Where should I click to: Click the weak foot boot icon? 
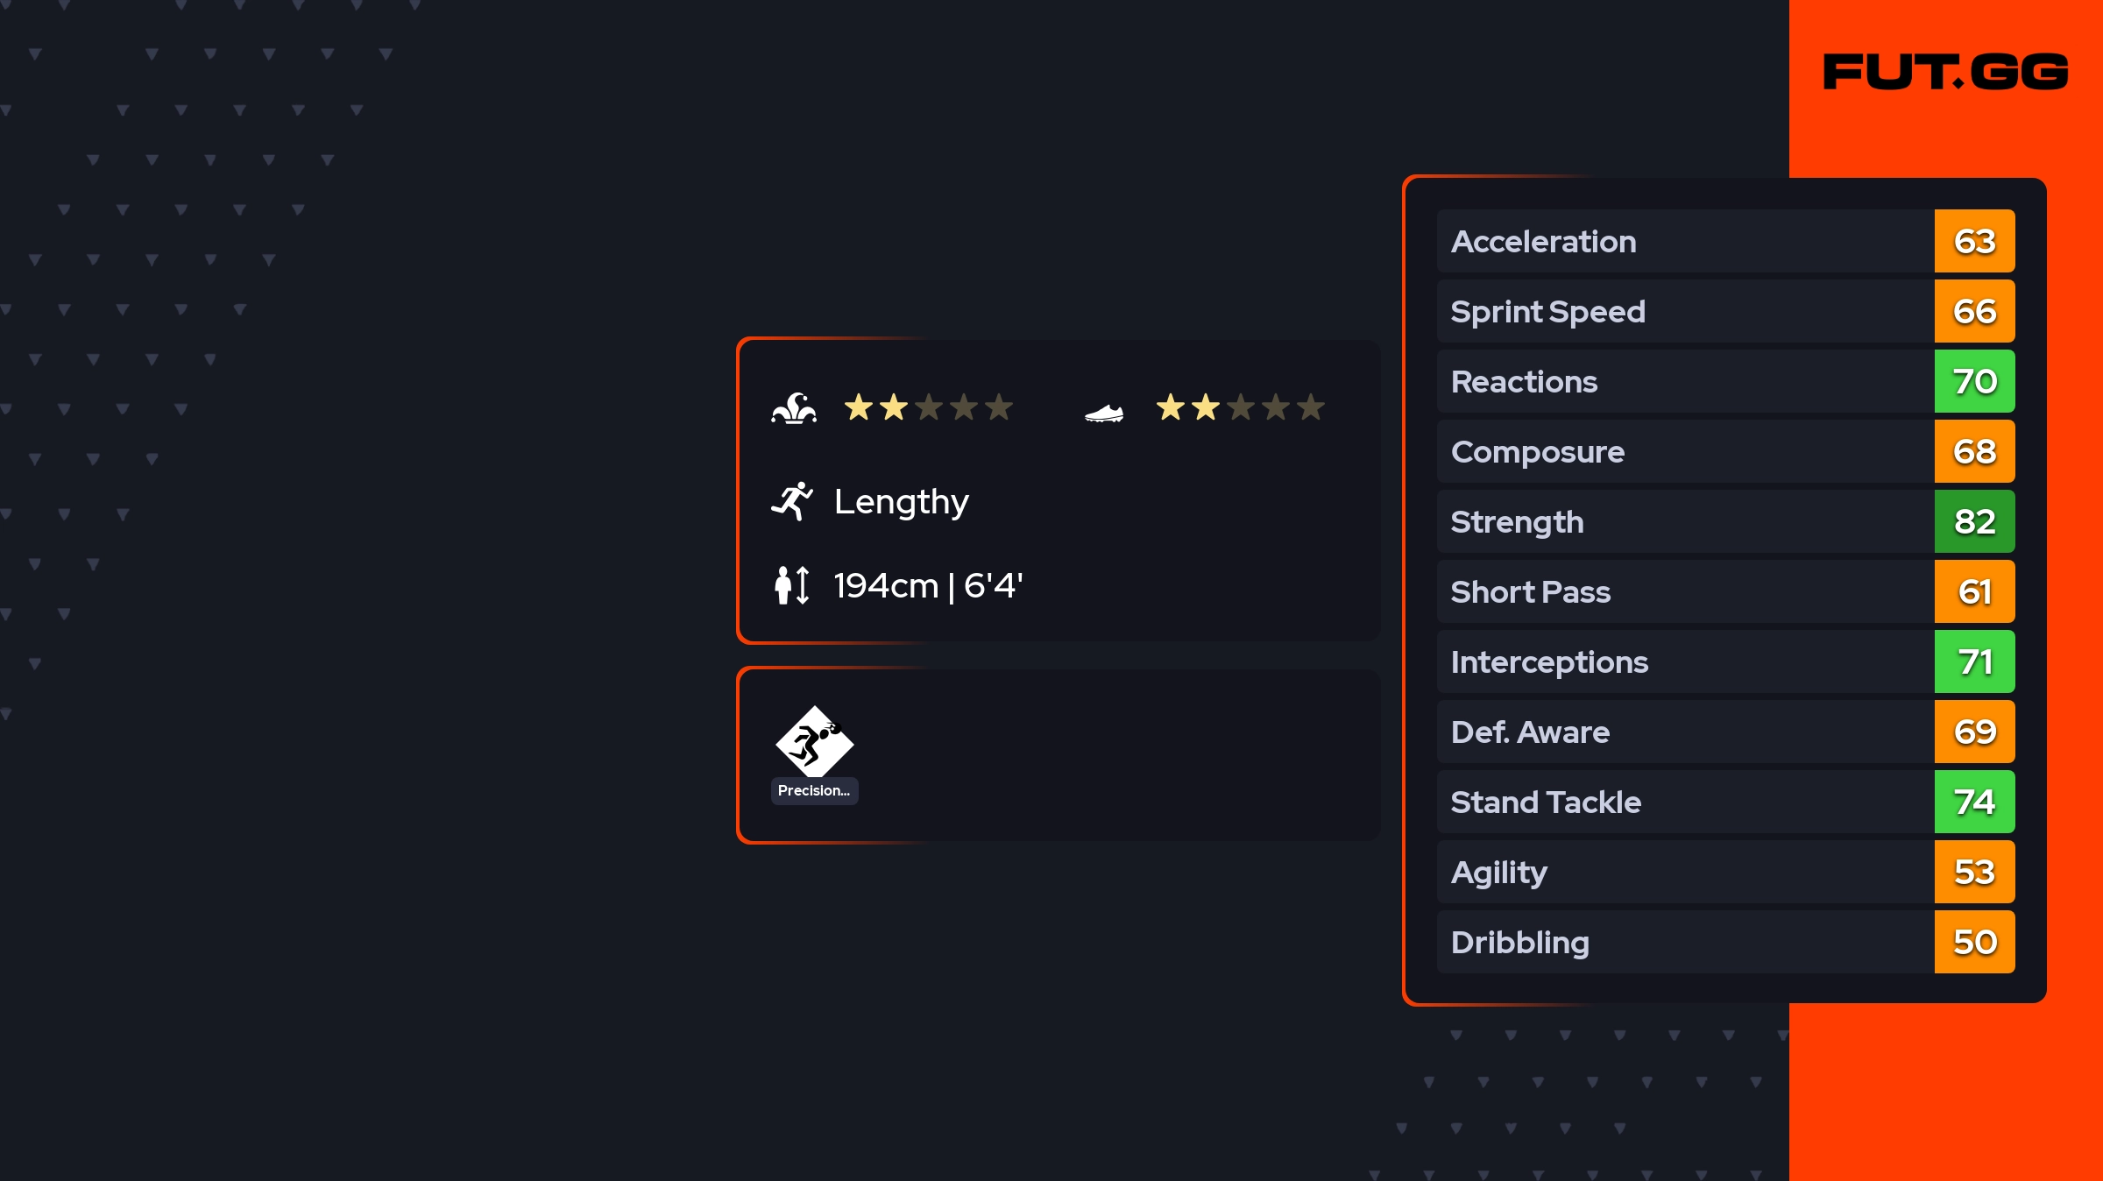[x=1104, y=412]
